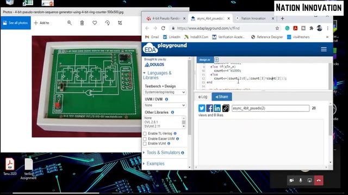The height and width of the screenshot is (195, 348).
Task: Click the zoom magnifier icon in Photos
Action: coord(70,23)
